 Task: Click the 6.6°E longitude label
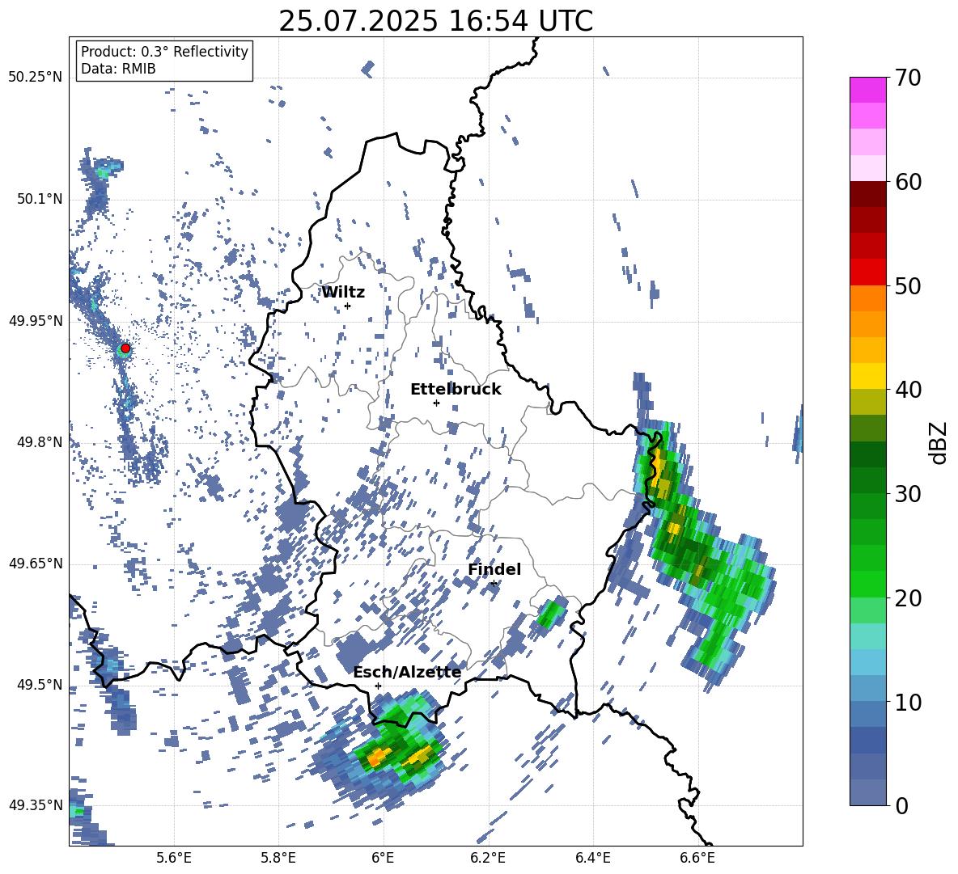click(697, 858)
